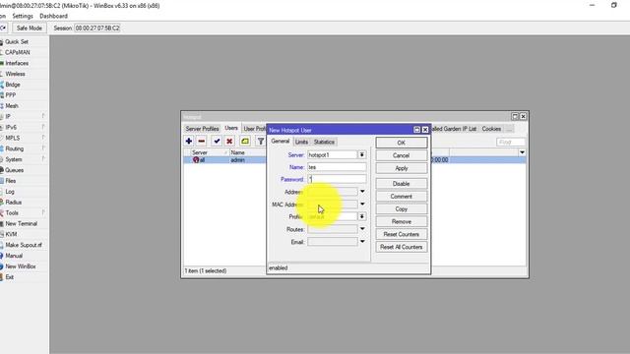Screen dimensions: 630x354
Task: Open CAPsMAN in the sidebar
Action: coord(18,52)
